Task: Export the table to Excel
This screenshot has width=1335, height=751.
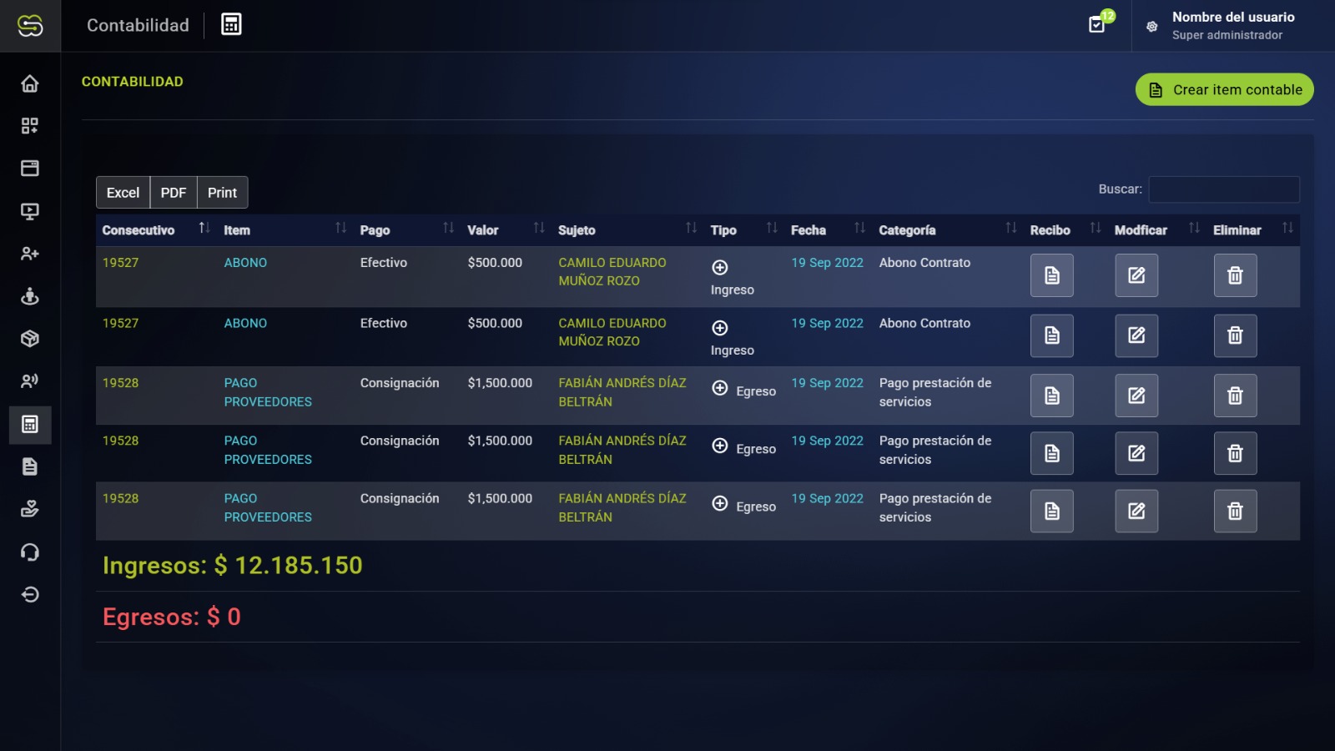Action: 123,193
